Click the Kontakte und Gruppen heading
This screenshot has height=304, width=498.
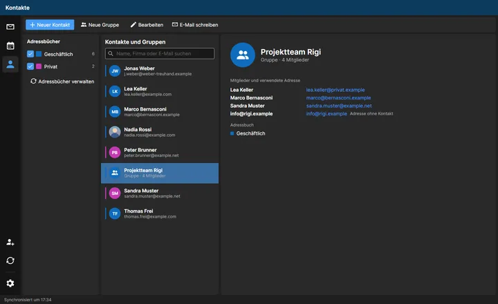click(x=135, y=42)
